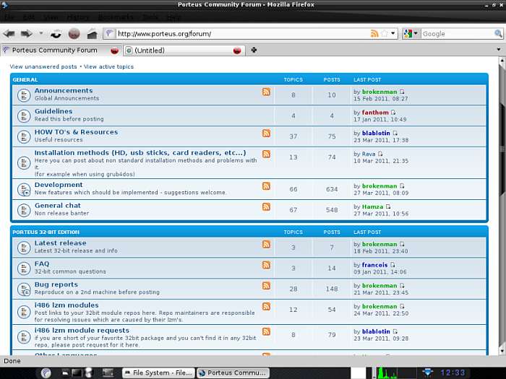The width and height of the screenshot is (506, 379).
Task: Click the View unanswered posts link
Action: (x=43, y=66)
